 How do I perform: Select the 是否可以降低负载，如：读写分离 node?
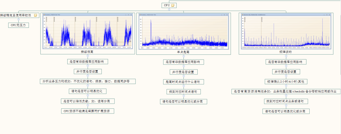pyautogui.click(x=88, y=101)
